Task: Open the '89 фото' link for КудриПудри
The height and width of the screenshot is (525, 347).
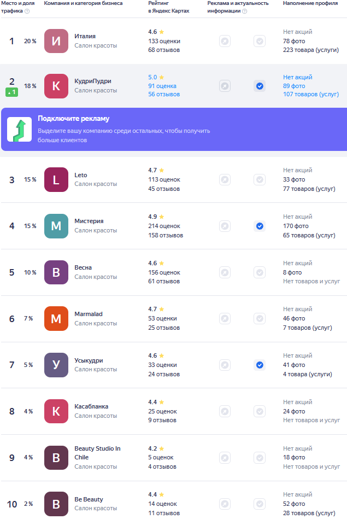Action: [x=294, y=86]
